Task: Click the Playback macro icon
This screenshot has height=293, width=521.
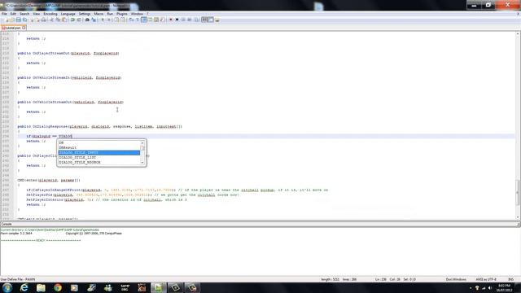Action: [x=183, y=20]
